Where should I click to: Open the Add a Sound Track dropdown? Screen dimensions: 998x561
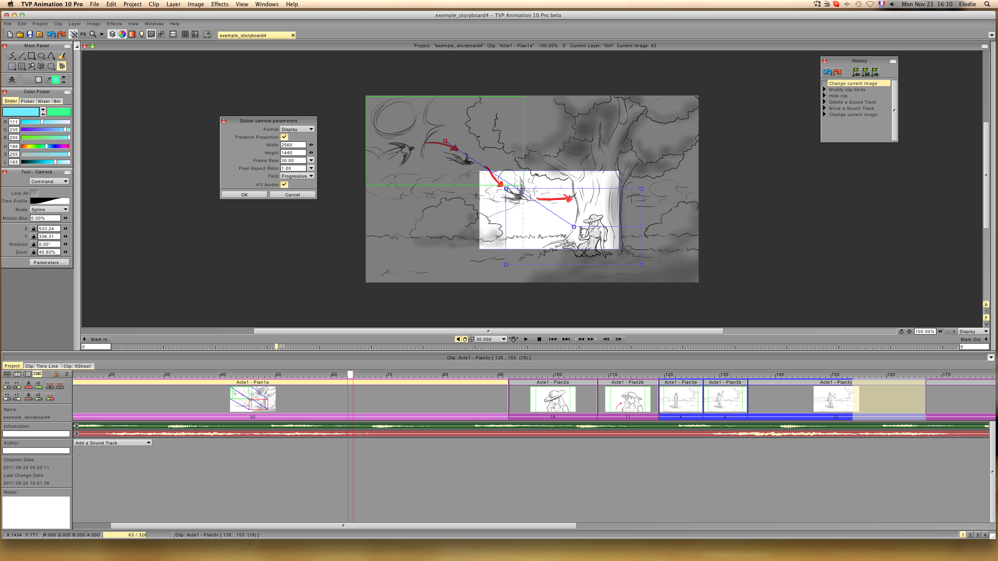[x=113, y=443]
